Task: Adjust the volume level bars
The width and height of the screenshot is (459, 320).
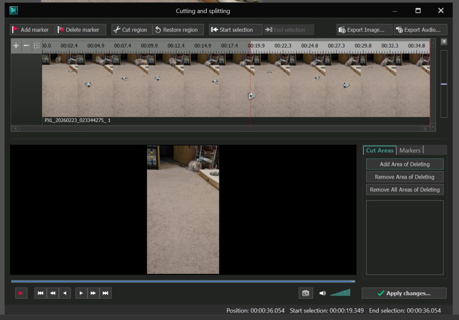Action: pos(340,293)
